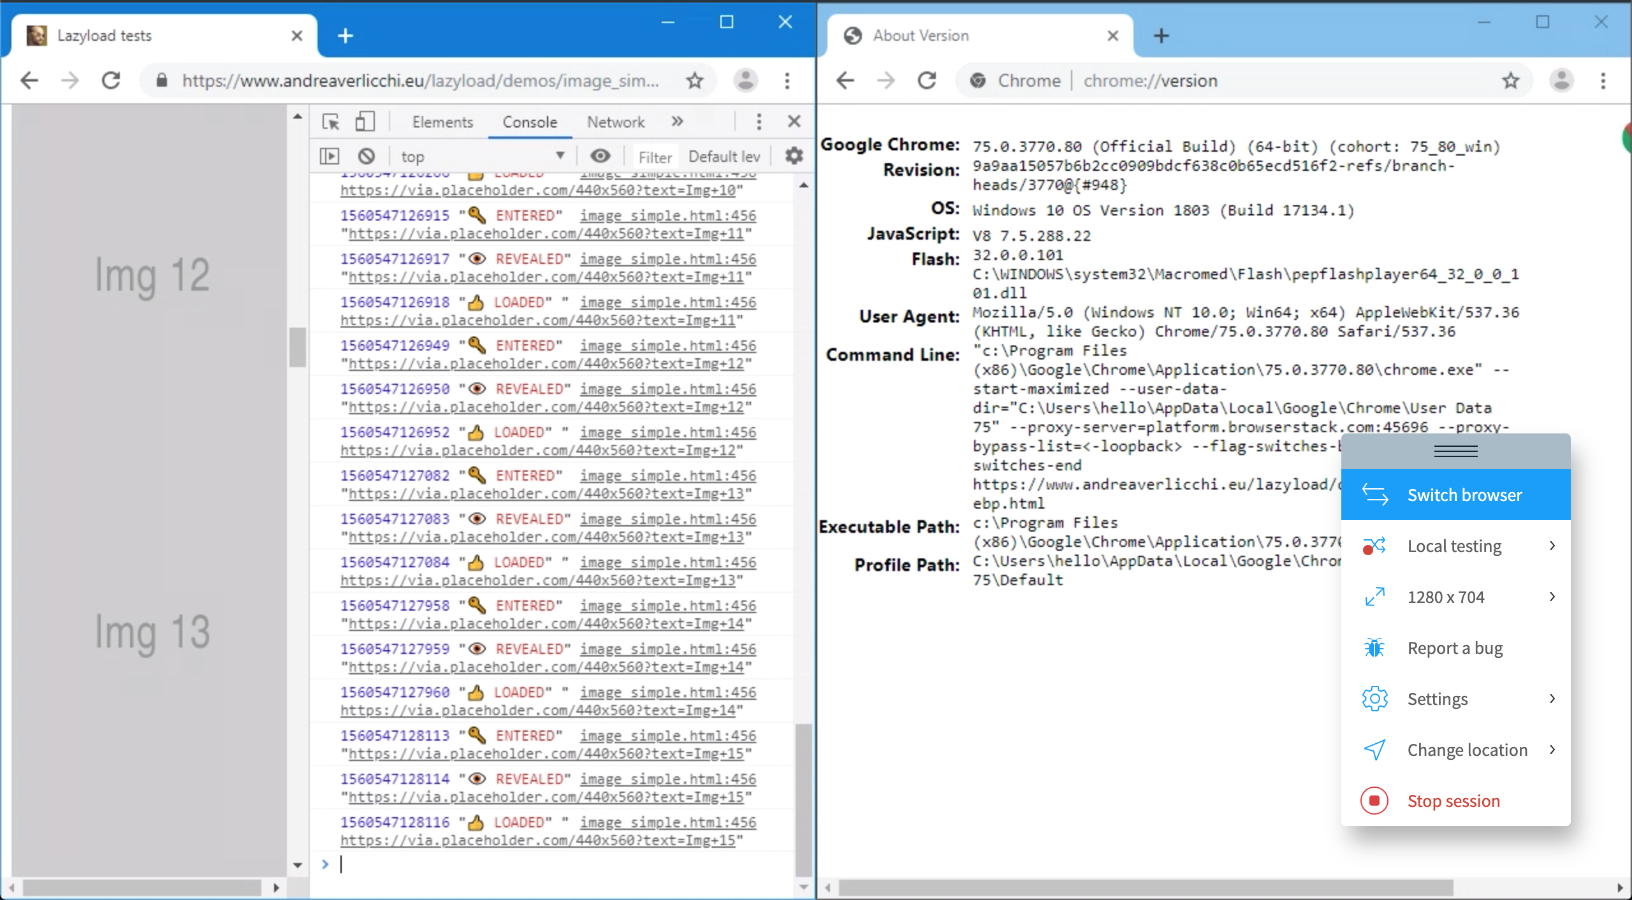Open the top frame context dropdown
This screenshot has height=900, width=1632.
[x=483, y=155]
